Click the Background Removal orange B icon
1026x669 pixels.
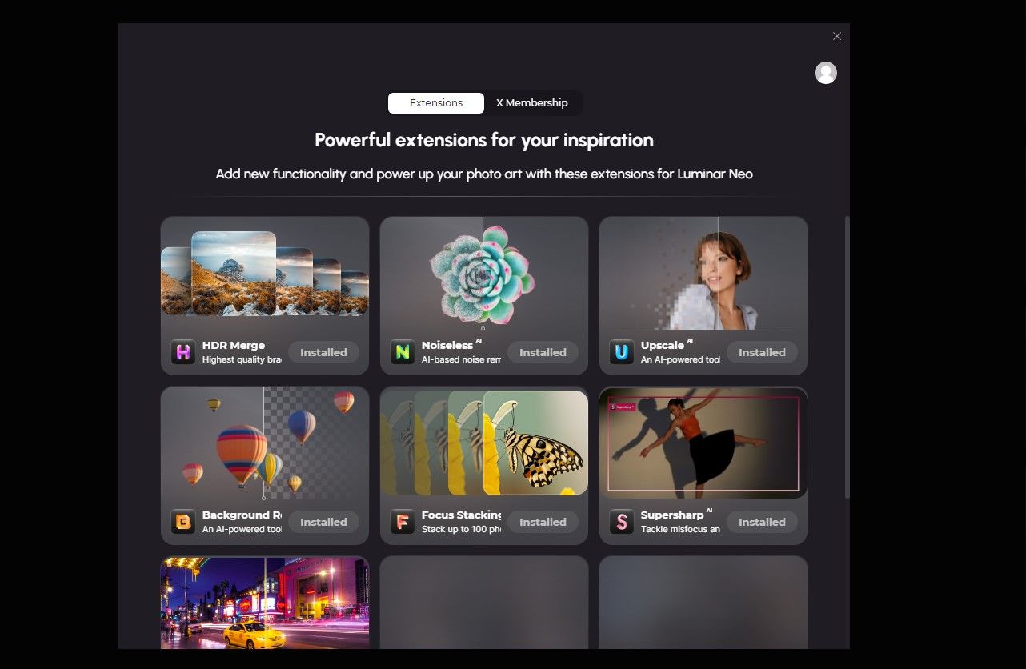(x=183, y=522)
